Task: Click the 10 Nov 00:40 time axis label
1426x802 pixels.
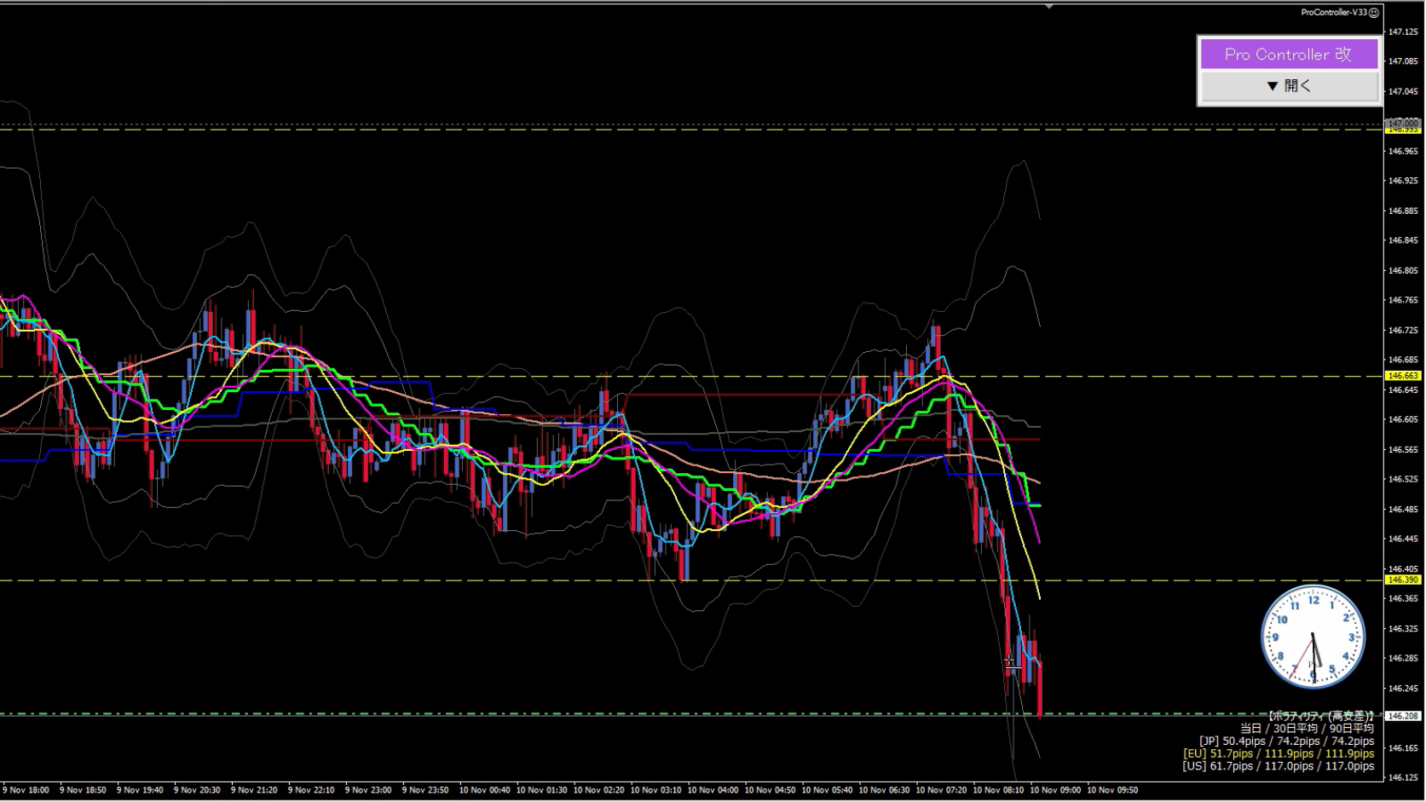Action: click(x=484, y=790)
